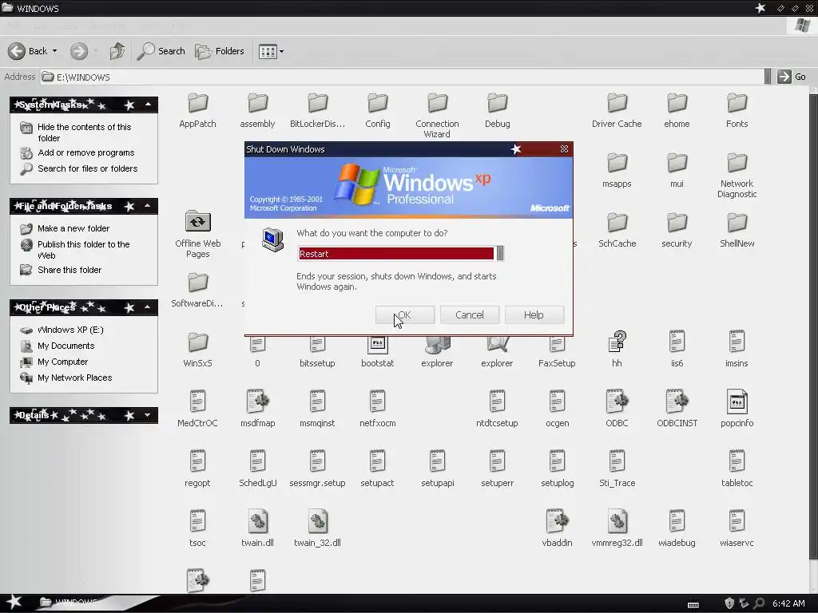The image size is (818, 613).
Task: Select the BitLockerDis... folder
Action: [317, 110]
